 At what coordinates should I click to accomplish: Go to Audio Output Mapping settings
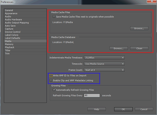pyautogui.click(x=25, y=23)
